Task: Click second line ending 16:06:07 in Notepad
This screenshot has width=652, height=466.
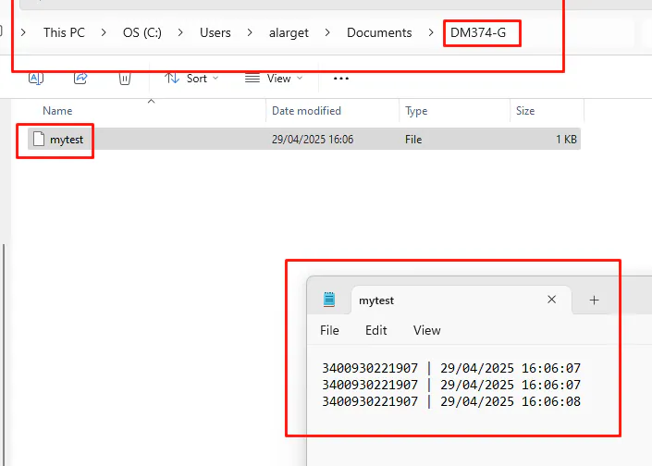Action: pos(451,385)
